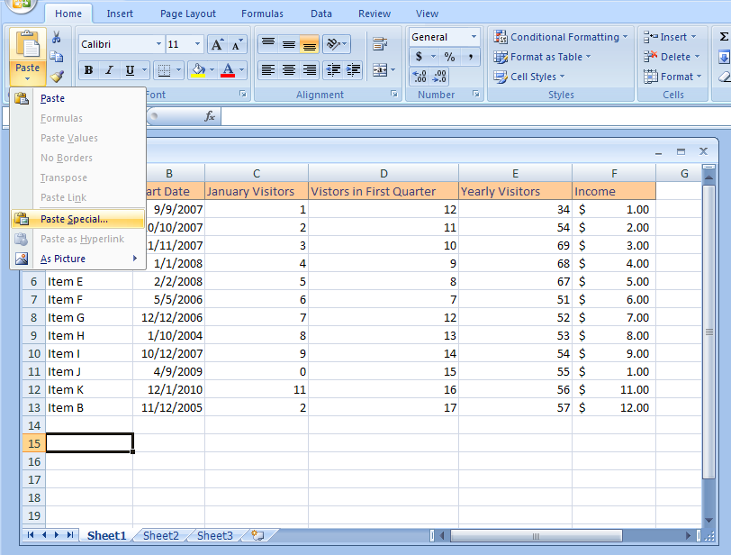The width and height of the screenshot is (731, 555).
Task: Open the Insert ribbon tab
Action: (120, 14)
